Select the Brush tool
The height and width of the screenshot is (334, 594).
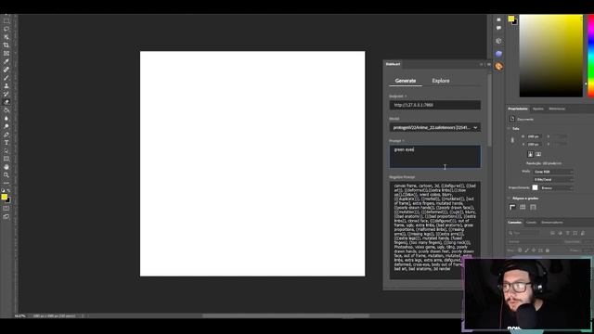click(6, 78)
